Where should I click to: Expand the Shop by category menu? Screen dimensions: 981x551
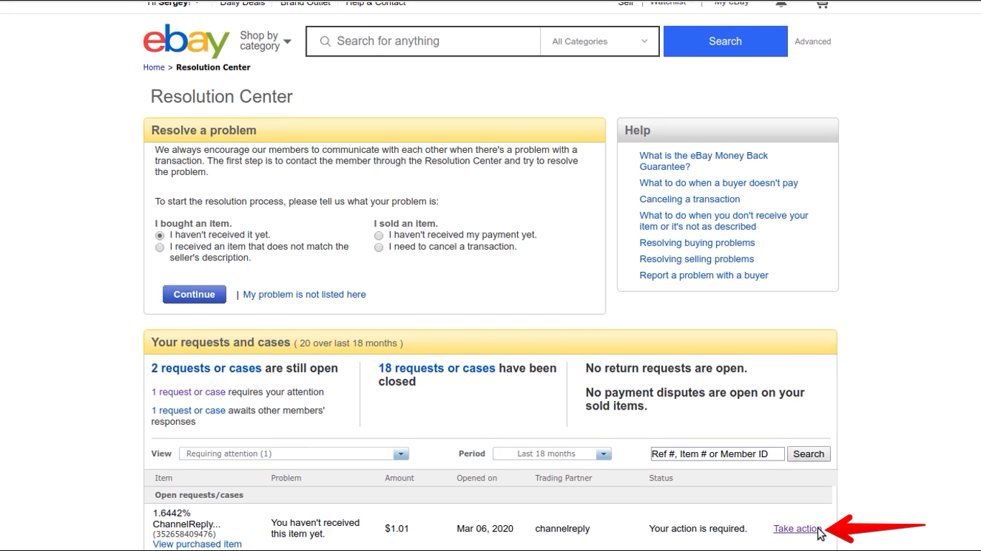265,41
